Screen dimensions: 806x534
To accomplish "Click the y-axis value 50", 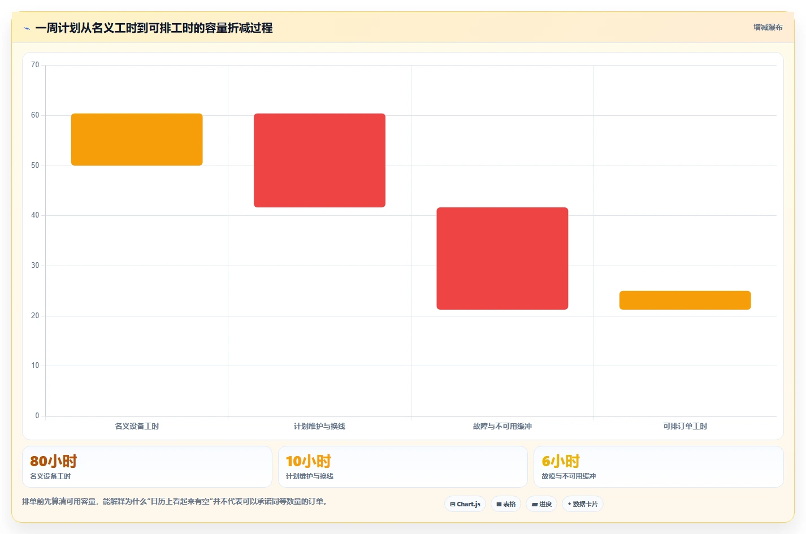I will tap(35, 166).
